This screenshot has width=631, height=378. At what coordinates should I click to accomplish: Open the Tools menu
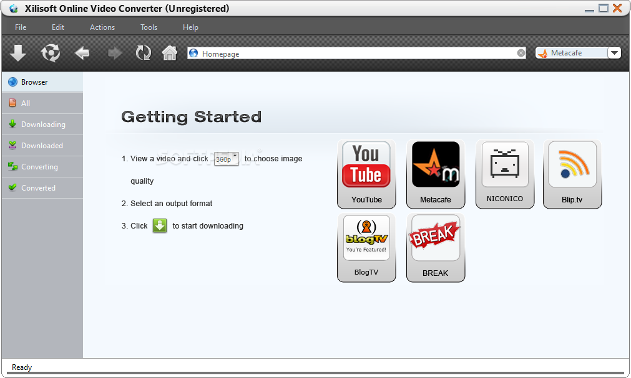coord(149,27)
